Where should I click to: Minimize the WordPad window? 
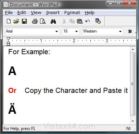click(110, 3)
